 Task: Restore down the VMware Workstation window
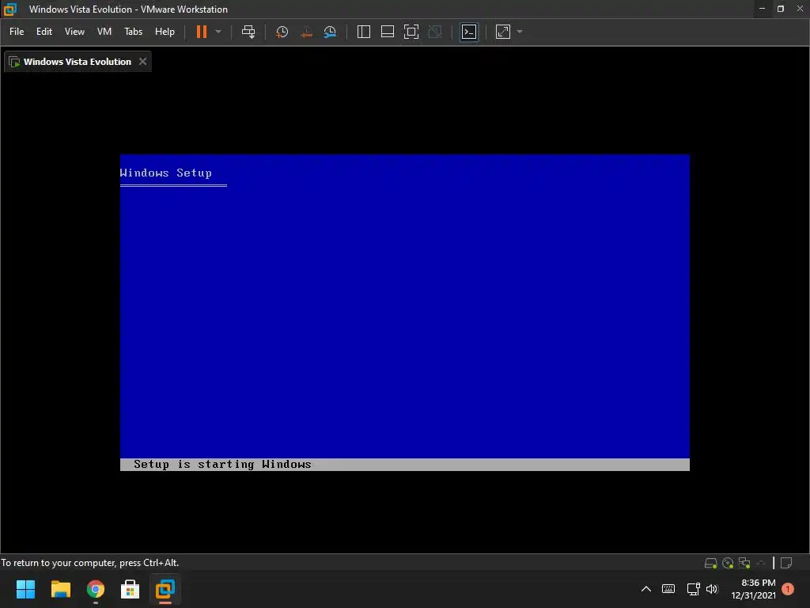click(x=781, y=9)
